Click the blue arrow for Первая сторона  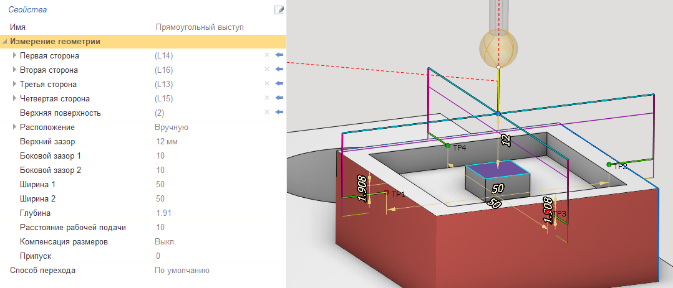[x=279, y=56]
